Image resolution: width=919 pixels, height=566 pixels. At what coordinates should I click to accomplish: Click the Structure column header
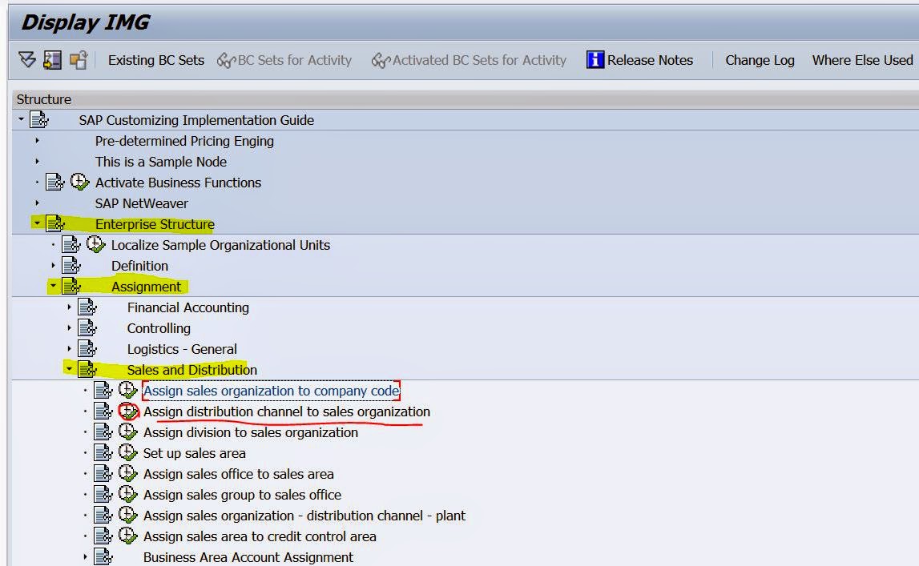[466, 99]
